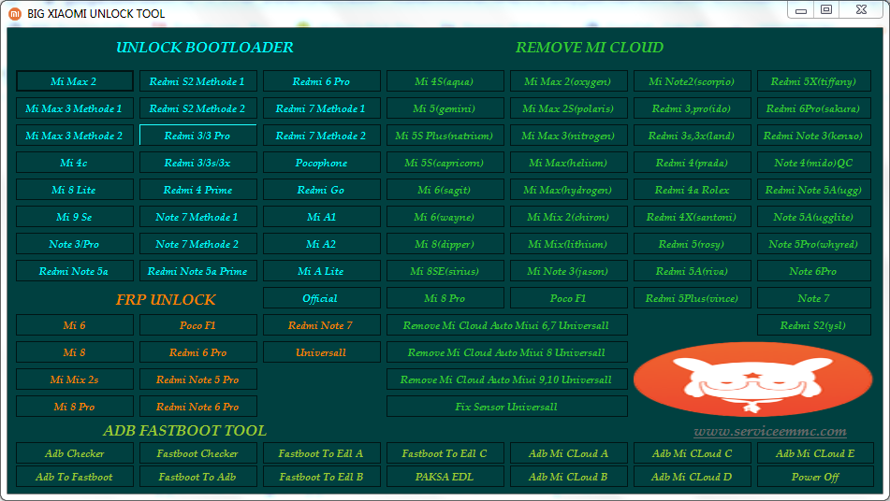
Task: Choose Mi Max 3 Methode 1
Action: (x=74, y=108)
